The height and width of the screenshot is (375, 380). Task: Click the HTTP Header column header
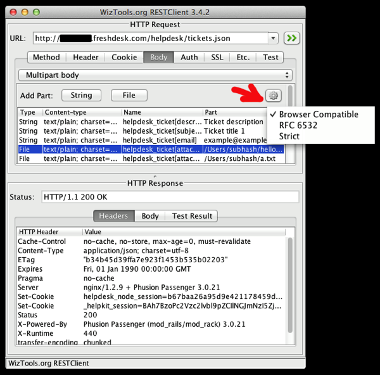point(49,232)
